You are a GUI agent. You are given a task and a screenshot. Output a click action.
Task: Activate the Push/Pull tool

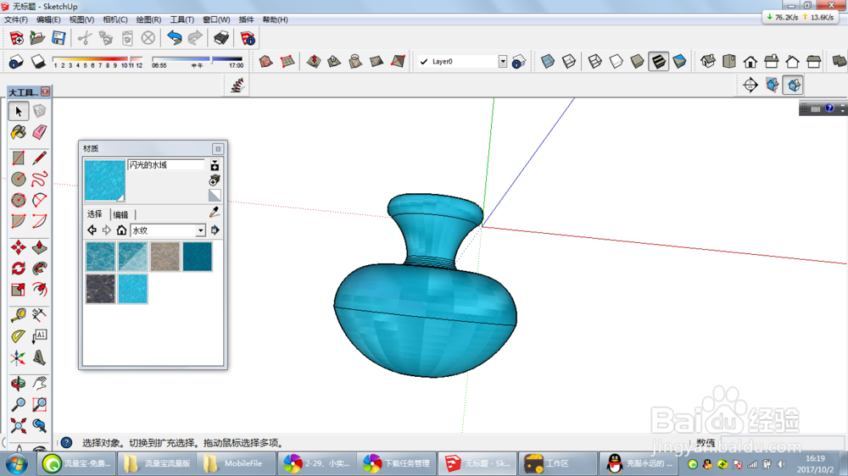tap(40, 247)
